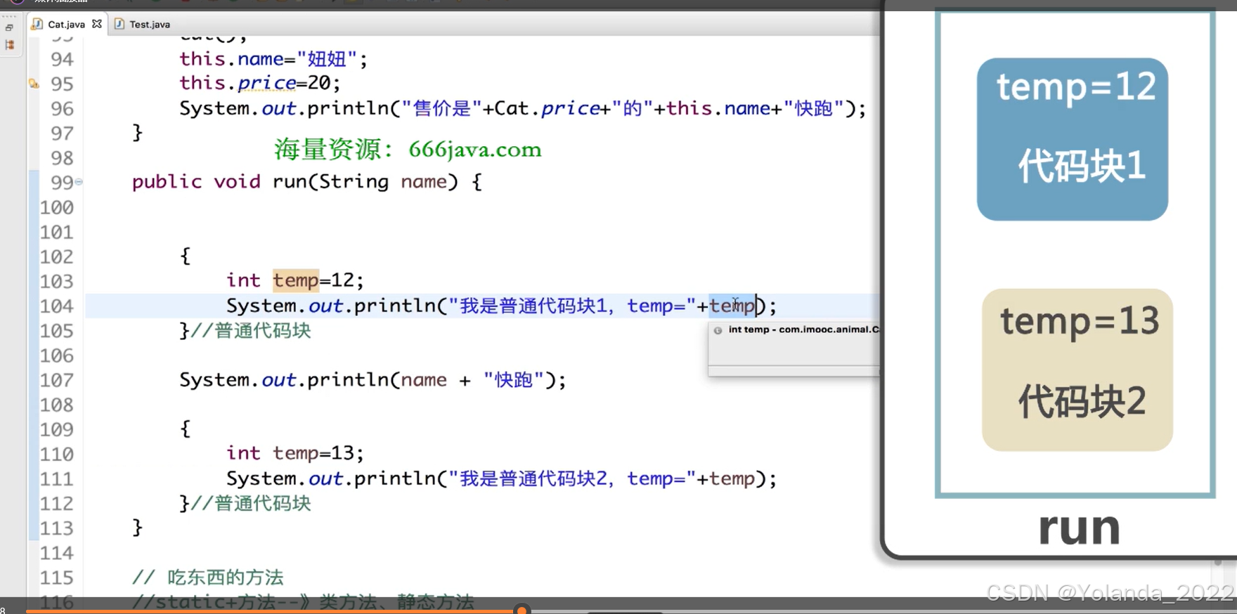
Task: Click 'int temp=13;' on line 110
Action: 295,453
